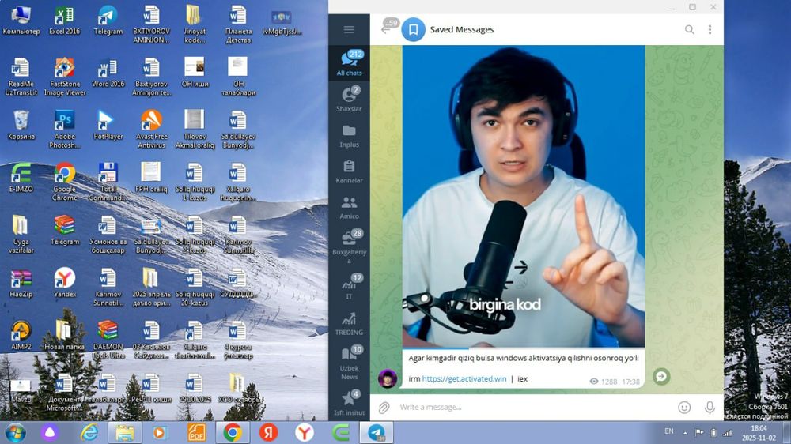
Task: Select the Yandex desktop shortcut
Action: pyautogui.click(x=65, y=284)
